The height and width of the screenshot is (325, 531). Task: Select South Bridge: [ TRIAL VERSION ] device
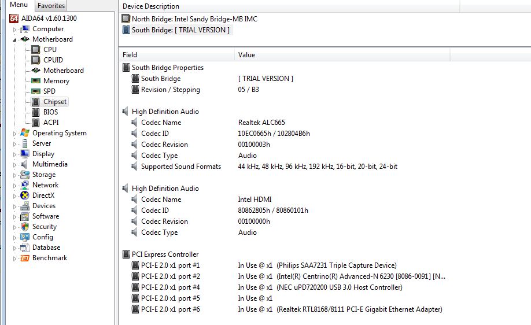point(177,30)
